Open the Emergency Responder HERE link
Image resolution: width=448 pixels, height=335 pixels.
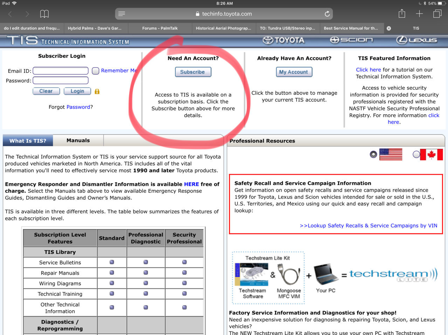coord(191,184)
